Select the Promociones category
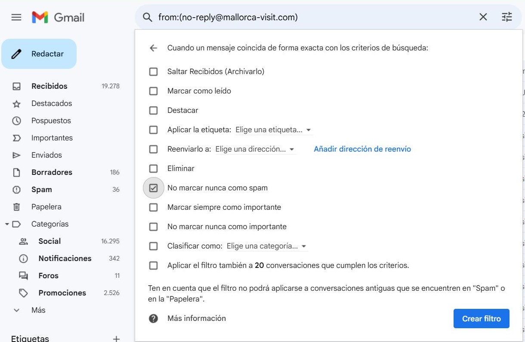Image resolution: width=525 pixels, height=342 pixels. [x=62, y=293]
